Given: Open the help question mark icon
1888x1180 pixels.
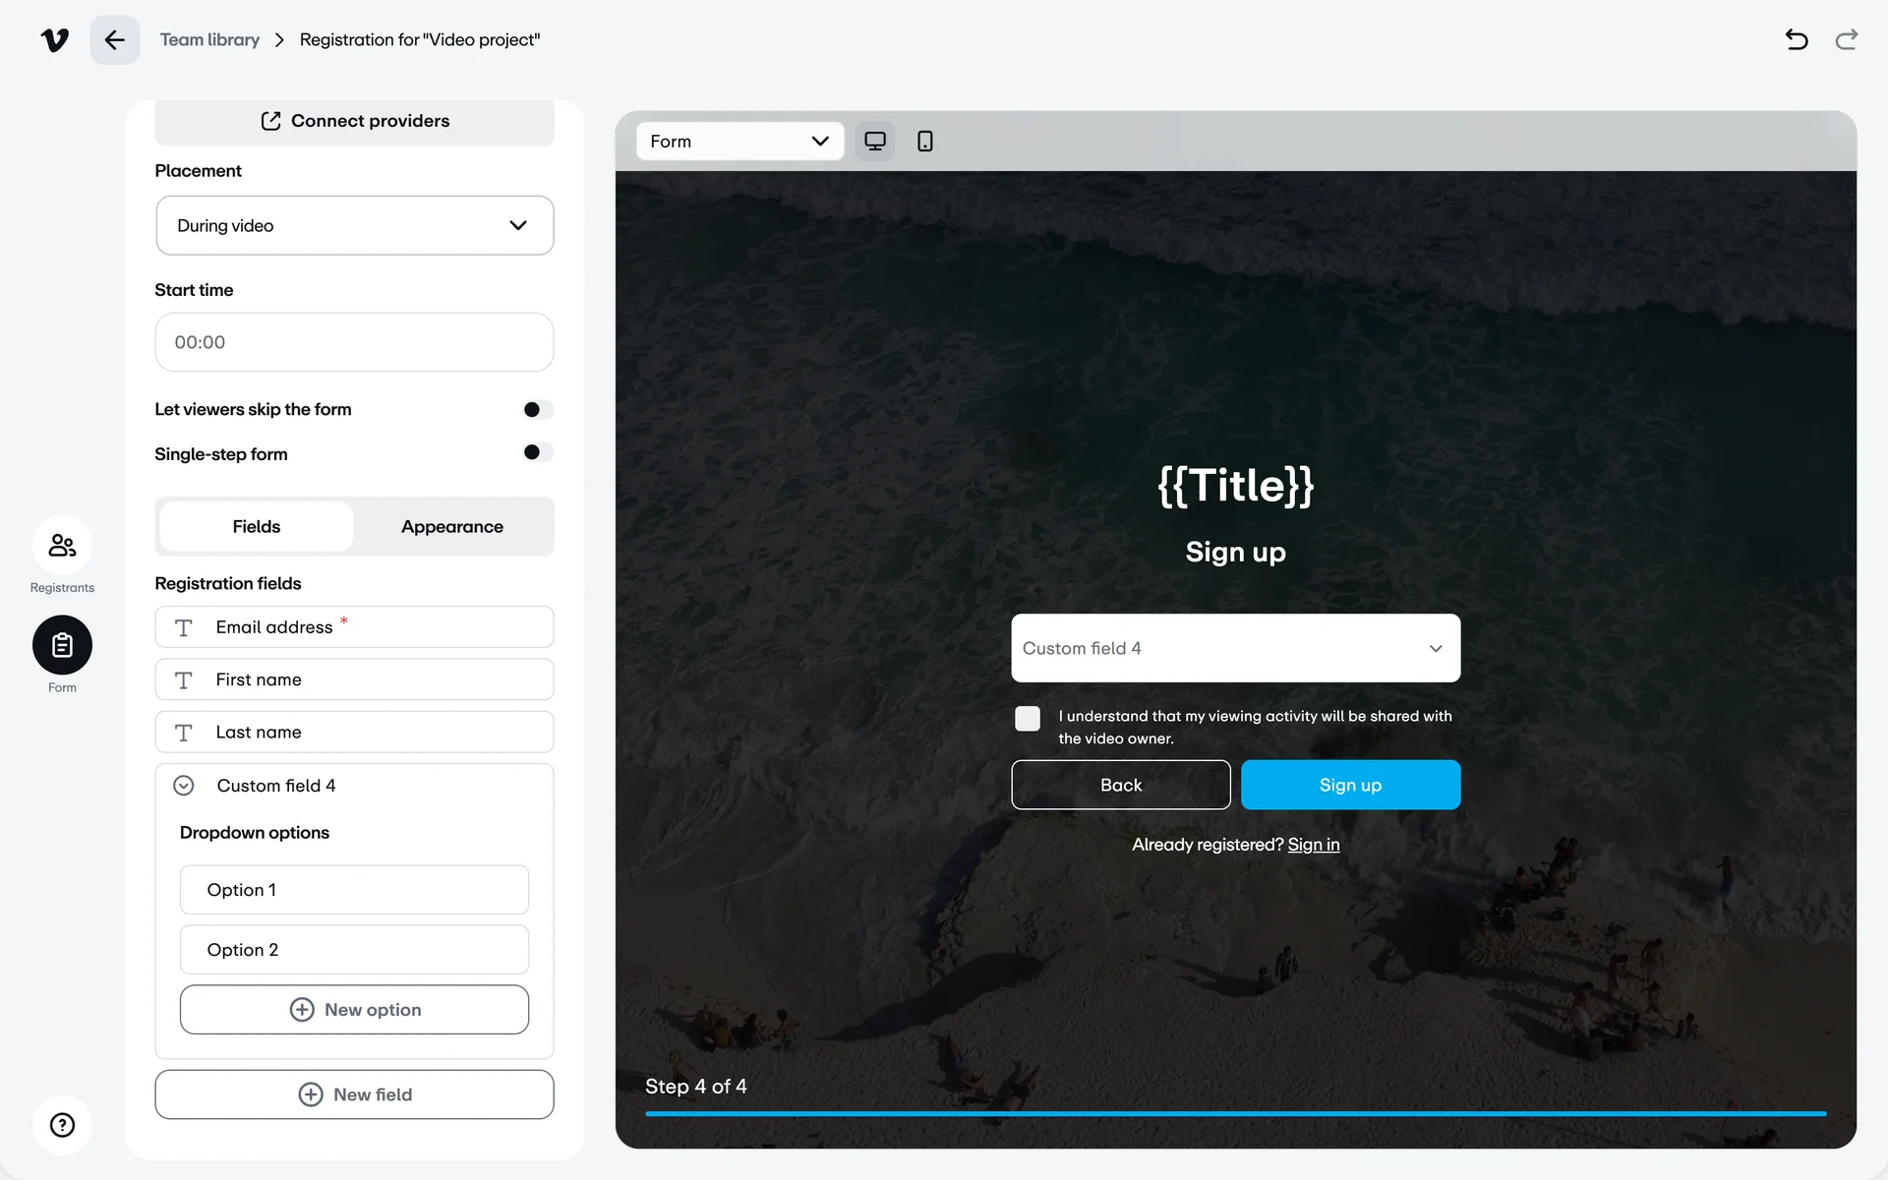Looking at the screenshot, I should pos(62,1125).
